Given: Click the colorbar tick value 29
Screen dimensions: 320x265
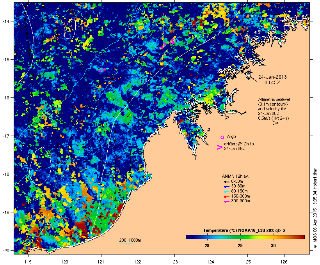Looking at the screenshot, I should (240, 246).
